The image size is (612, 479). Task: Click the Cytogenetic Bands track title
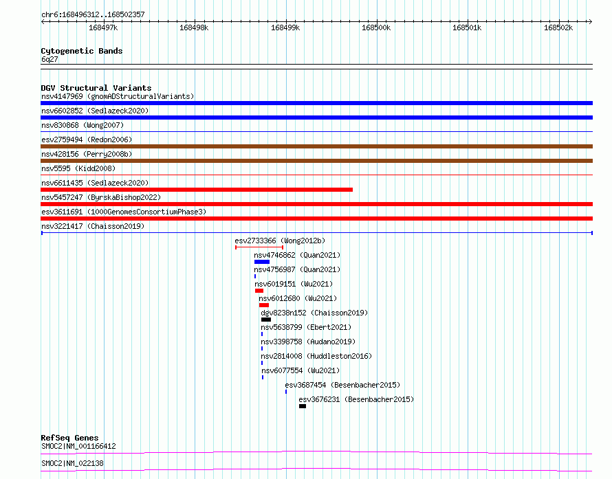82,51
